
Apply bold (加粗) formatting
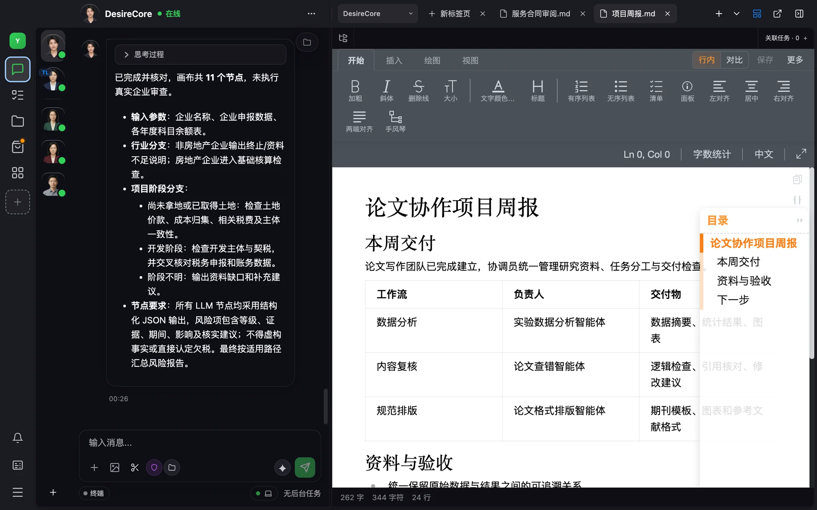point(355,91)
